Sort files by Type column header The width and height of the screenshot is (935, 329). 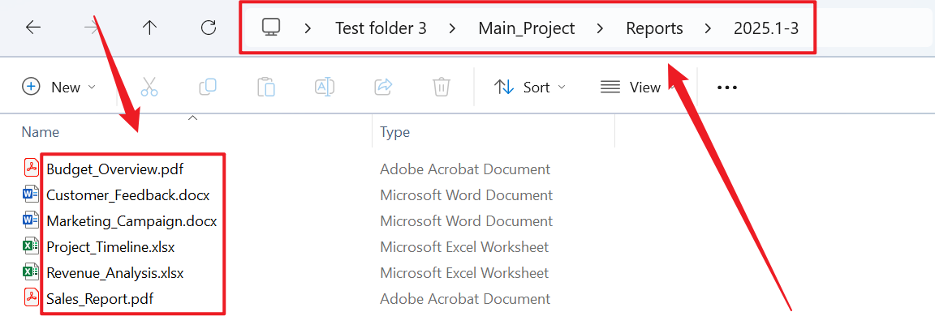tap(394, 132)
